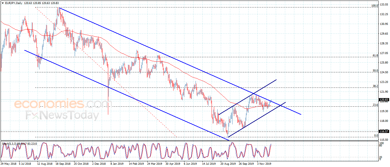Viewport: 390px width, 167px height.
Task: Select the 120.83 current price tag
Action: point(384,100)
